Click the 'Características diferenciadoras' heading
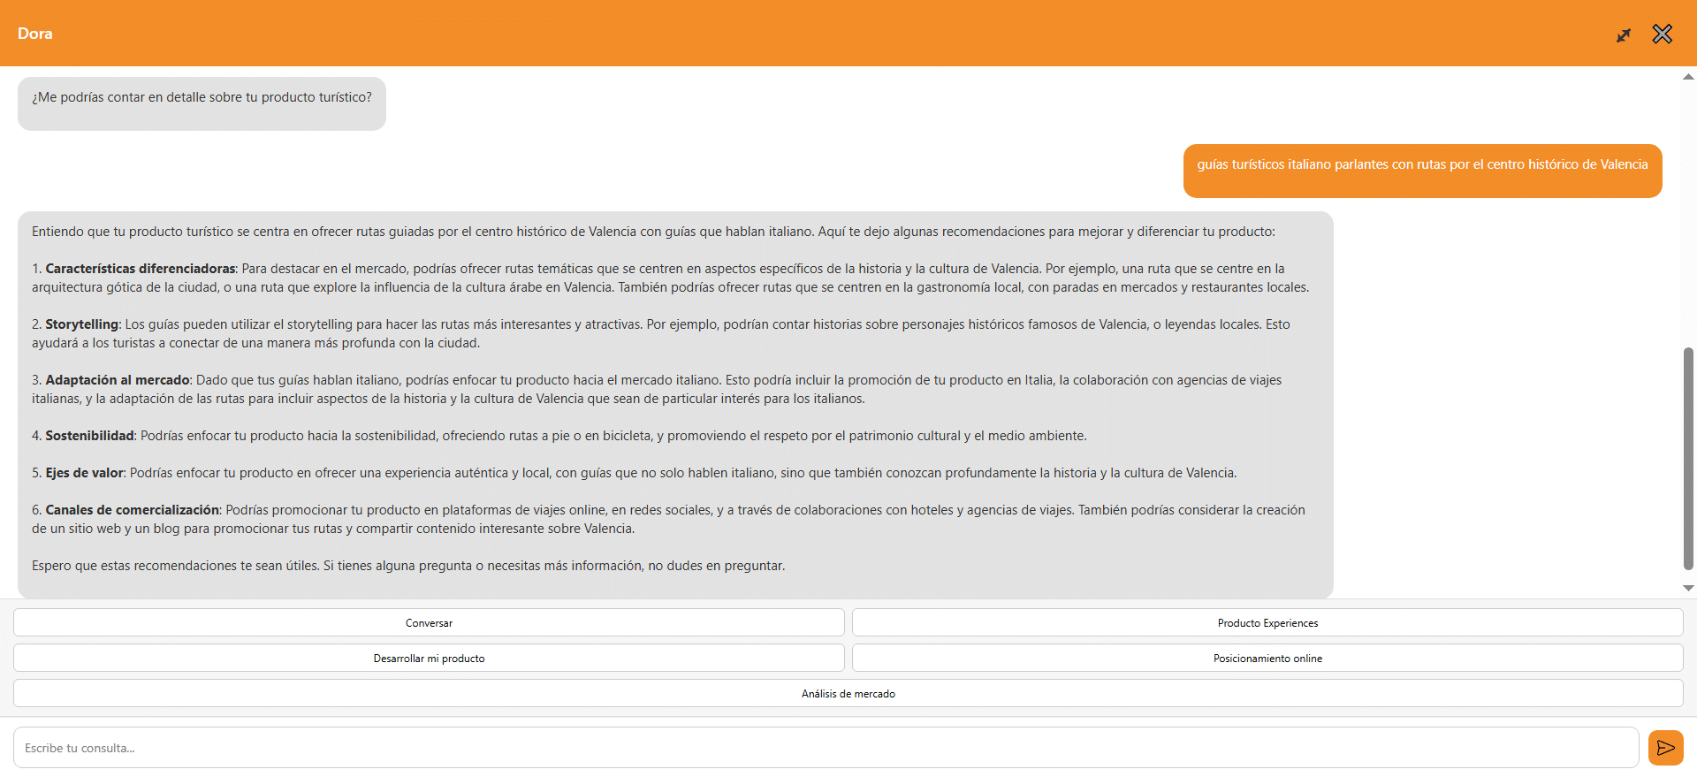Image resolution: width=1697 pixels, height=777 pixels. [141, 269]
